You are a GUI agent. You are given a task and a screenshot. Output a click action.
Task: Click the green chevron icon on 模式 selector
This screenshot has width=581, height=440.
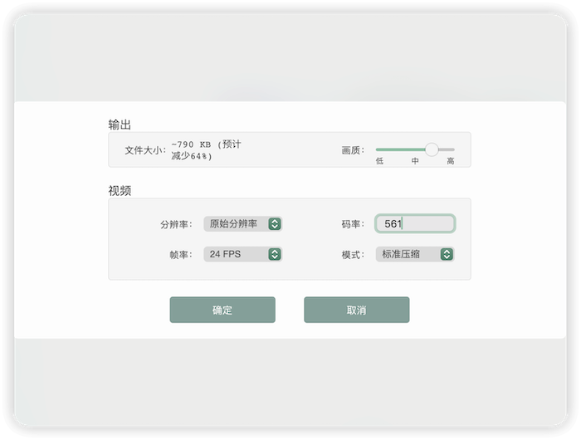[x=447, y=254]
